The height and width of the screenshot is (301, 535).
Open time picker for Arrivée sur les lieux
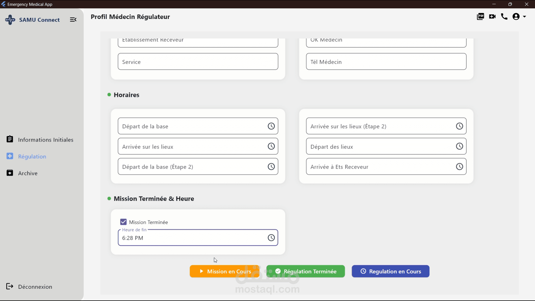point(271,146)
